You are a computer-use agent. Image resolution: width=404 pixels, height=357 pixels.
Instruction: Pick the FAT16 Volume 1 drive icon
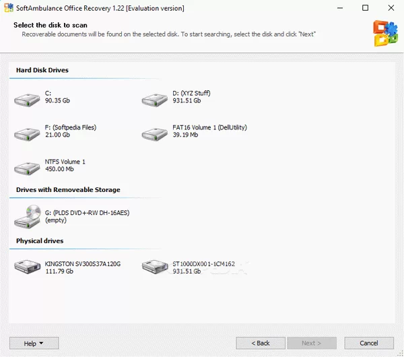coord(155,134)
